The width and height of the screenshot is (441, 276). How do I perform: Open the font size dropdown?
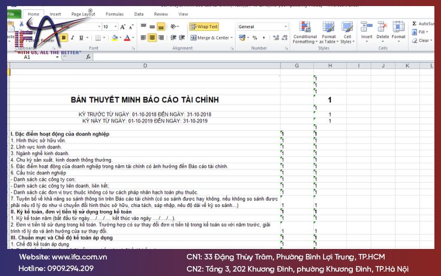115,26
